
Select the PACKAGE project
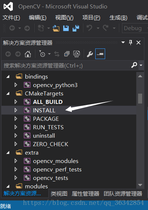click(46, 119)
